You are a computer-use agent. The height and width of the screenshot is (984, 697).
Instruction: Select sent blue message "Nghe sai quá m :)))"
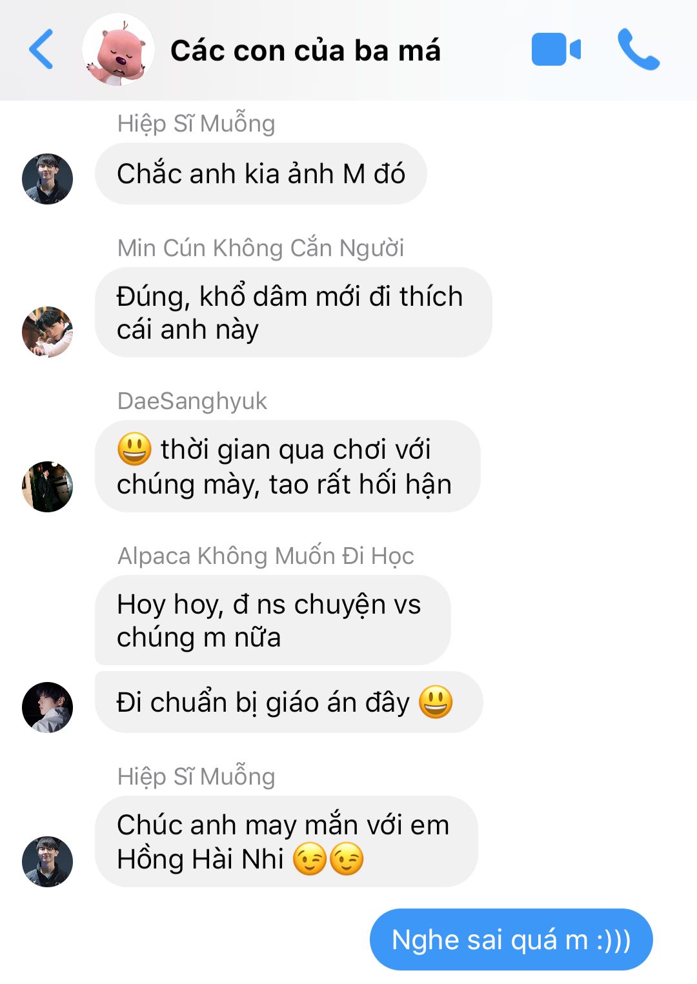click(x=511, y=939)
